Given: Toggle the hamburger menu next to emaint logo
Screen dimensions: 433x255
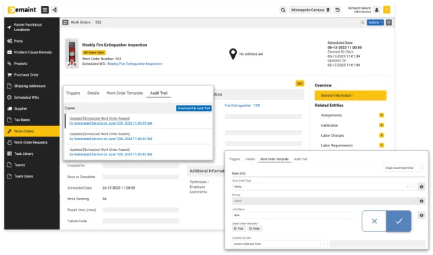Looking at the screenshot, I should [45, 10].
